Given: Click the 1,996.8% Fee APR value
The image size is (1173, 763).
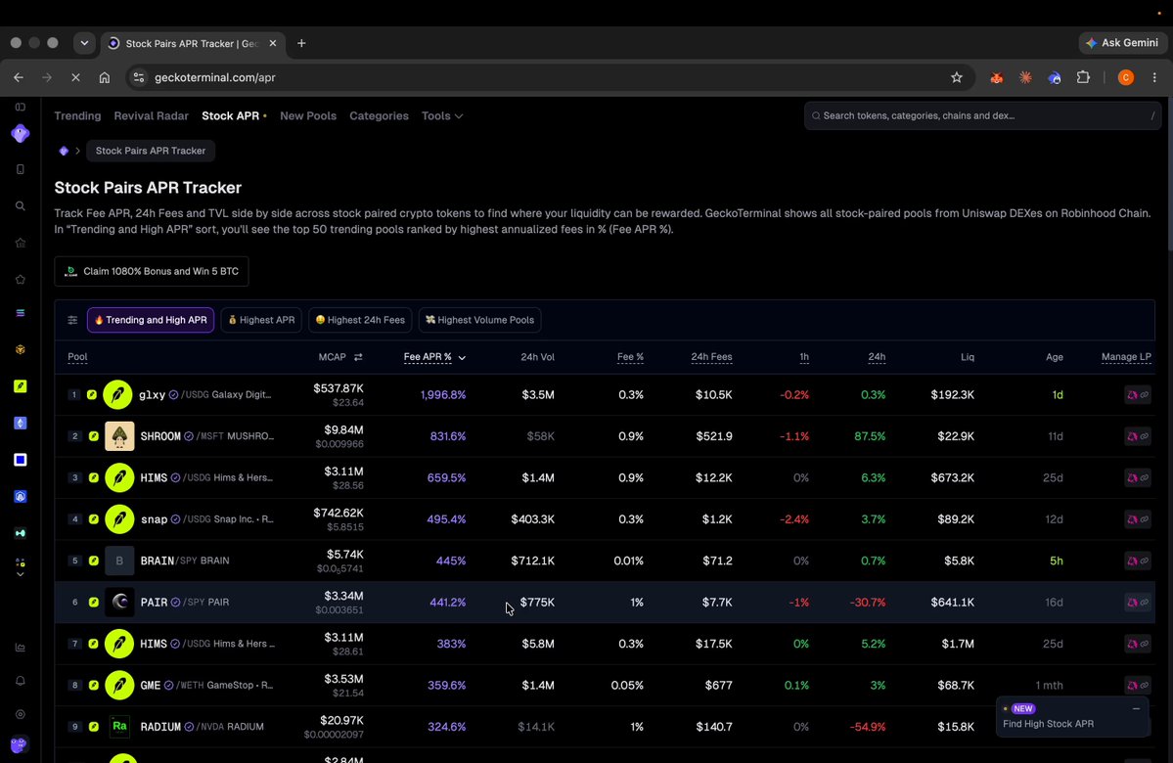Looking at the screenshot, I should pyautogui.click(x=443, y=395).
